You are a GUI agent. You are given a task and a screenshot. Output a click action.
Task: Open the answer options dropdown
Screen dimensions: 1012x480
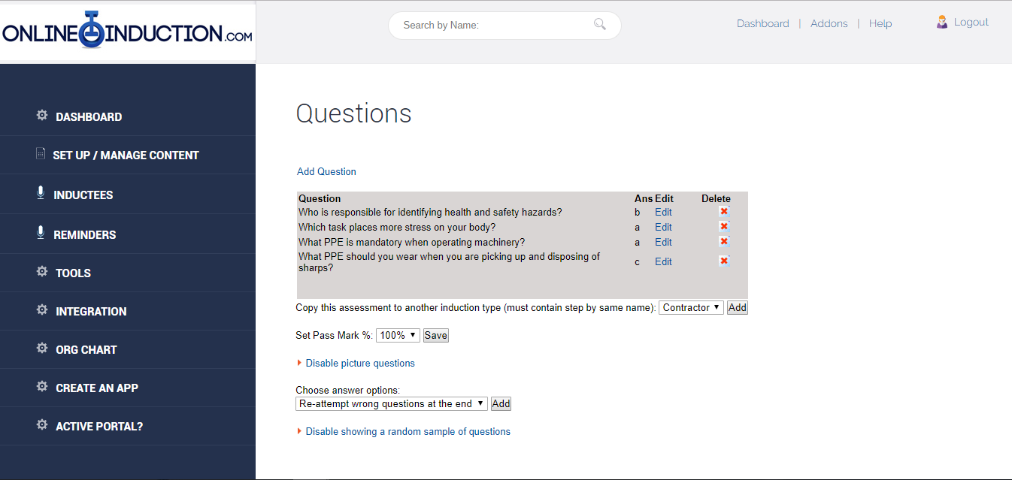click(391, 404)
